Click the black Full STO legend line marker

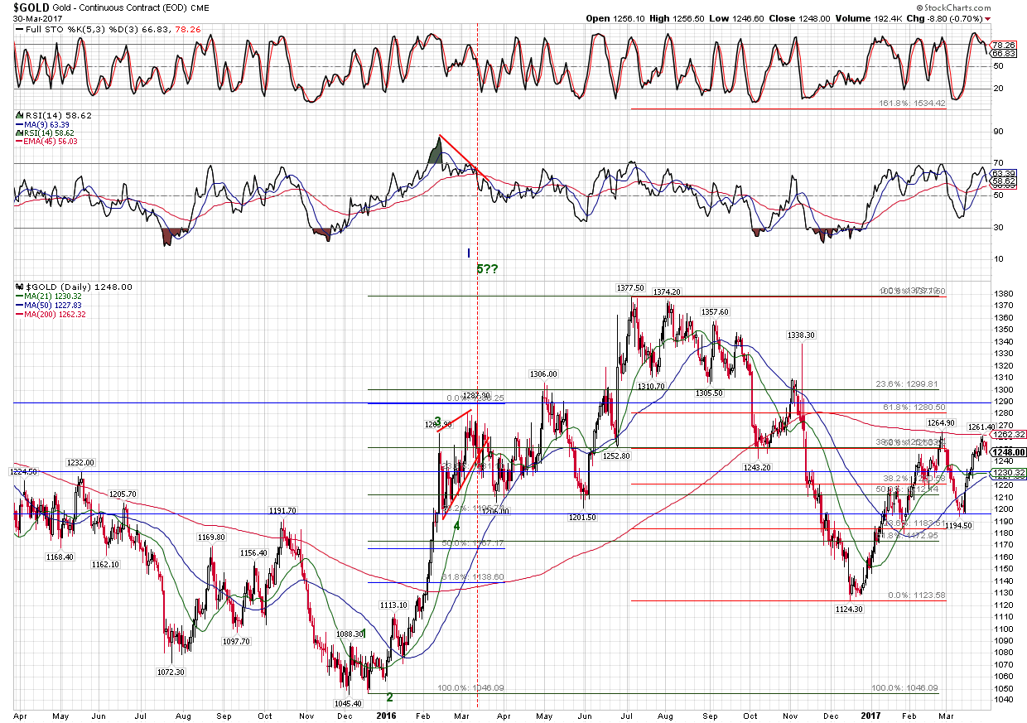(x=20, y=30)
